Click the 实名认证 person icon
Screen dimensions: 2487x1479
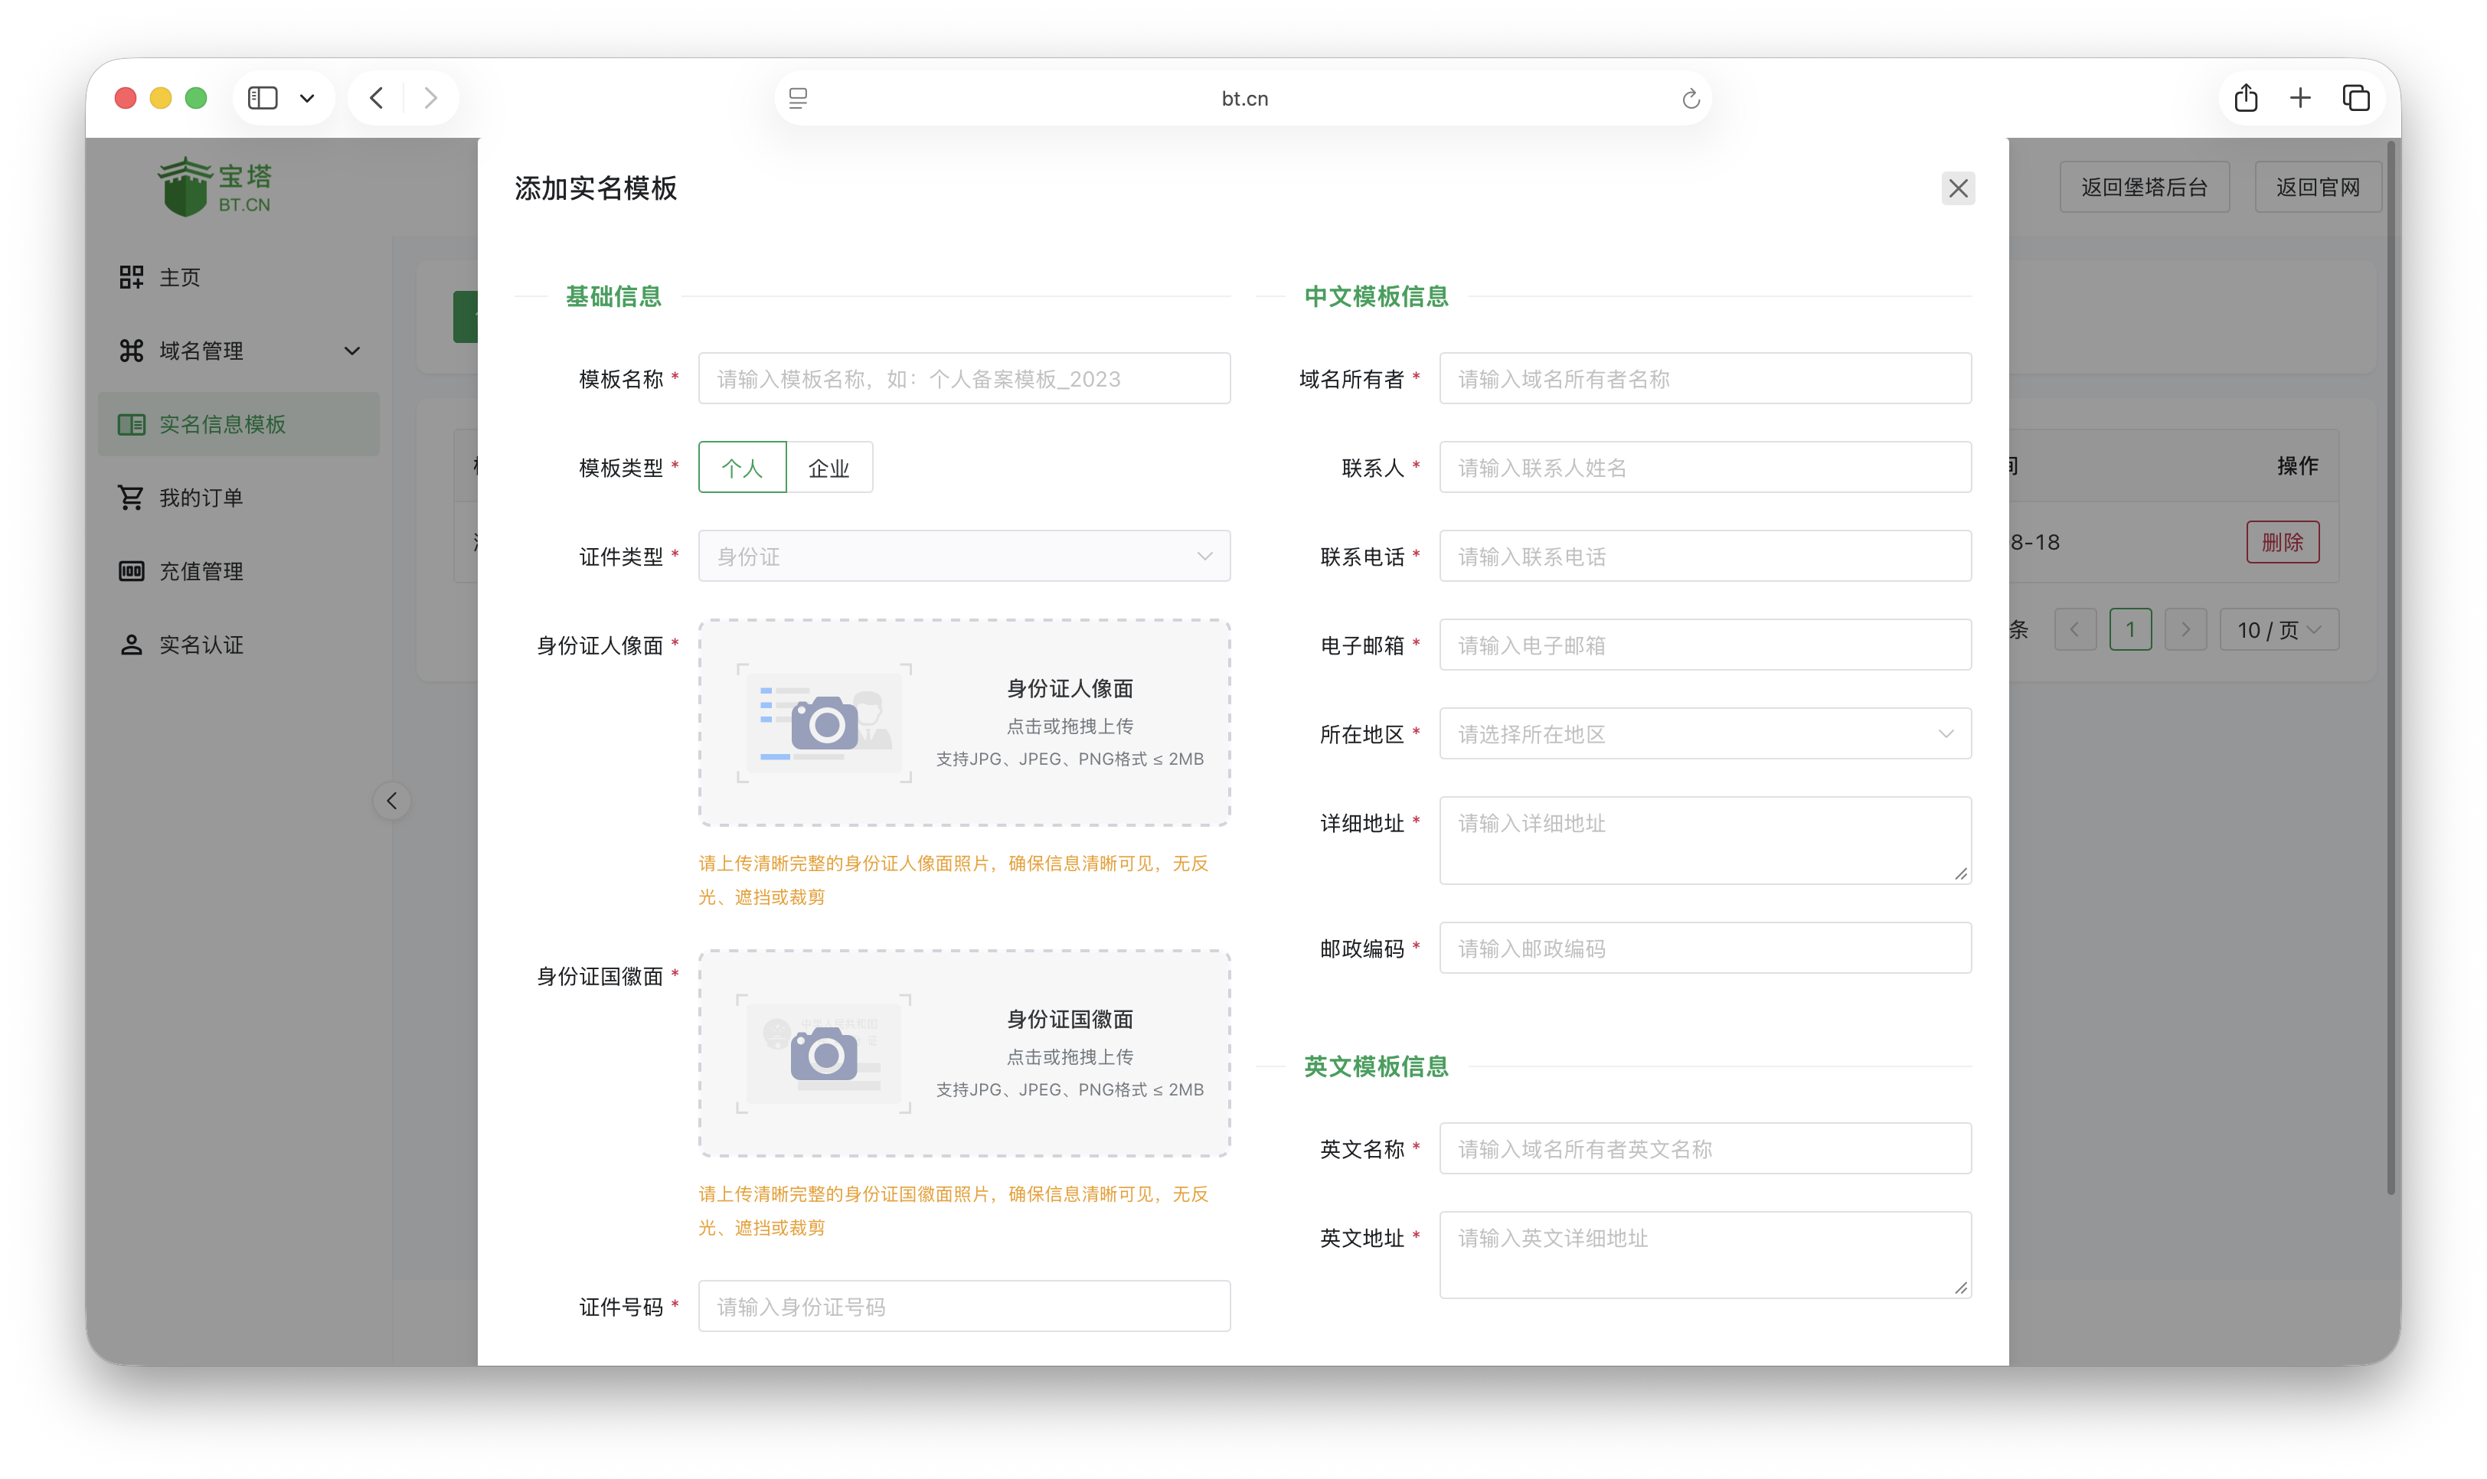[132, 645]
